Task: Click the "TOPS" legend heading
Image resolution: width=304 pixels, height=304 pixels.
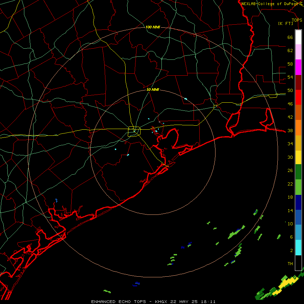Action: 297,20
